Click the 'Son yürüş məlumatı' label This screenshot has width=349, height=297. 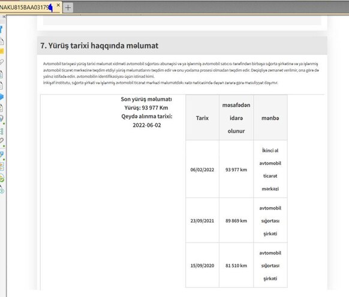pos(146,99)
